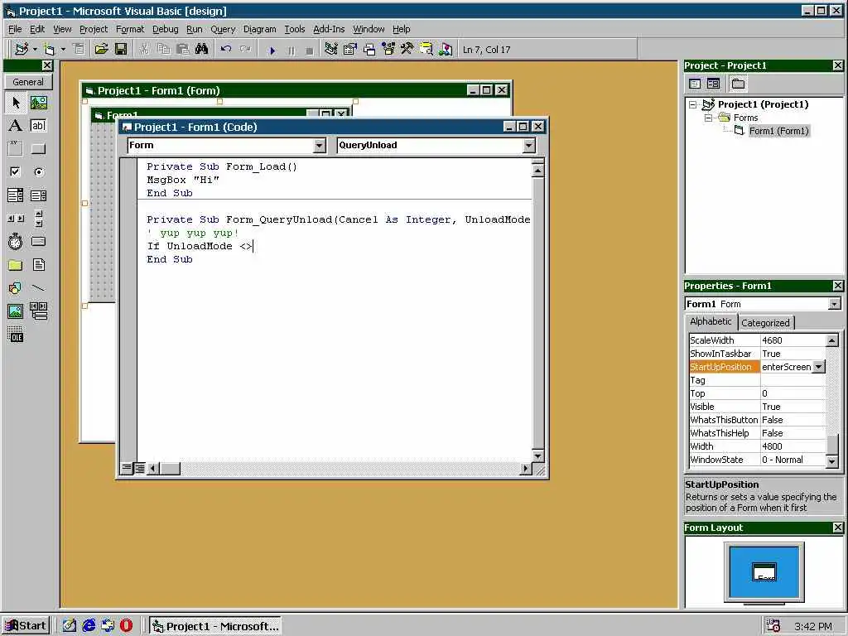The image size is (848, 636).
Task: Select the vertical scrollbar control tool
Action: pyautogui.click(x=38, y=219)
